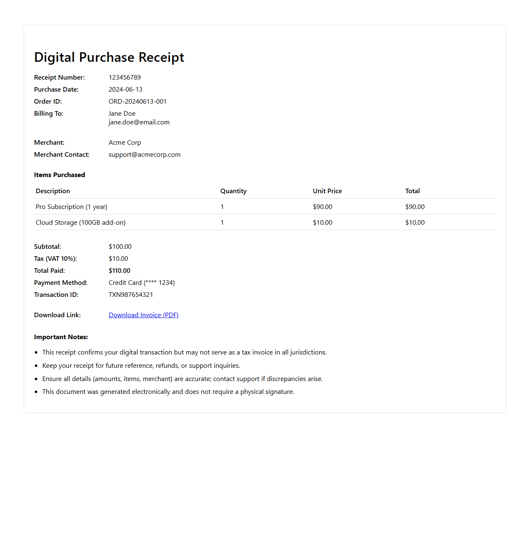Click the Important Notes heading
This screenshot has width=530, height=539.
pos(61,337)
